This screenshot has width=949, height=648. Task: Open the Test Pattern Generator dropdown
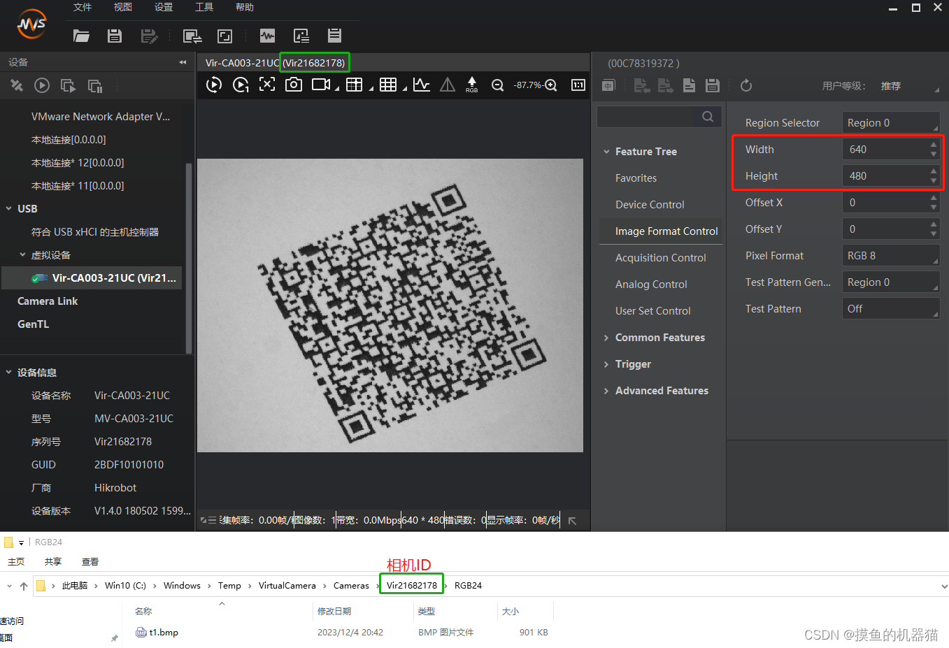[891, 282]
